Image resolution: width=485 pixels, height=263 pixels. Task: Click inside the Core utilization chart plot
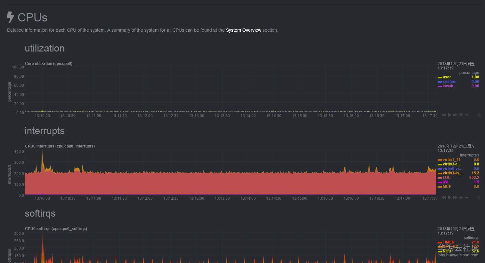[230, 90]
